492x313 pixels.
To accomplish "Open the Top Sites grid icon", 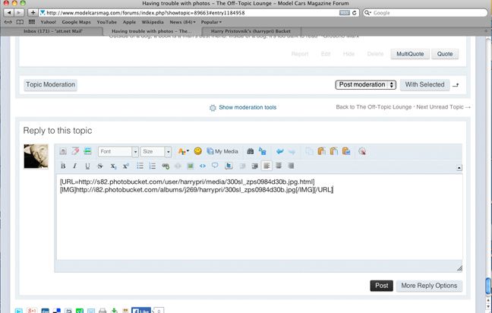I will [x=32, y=22].
